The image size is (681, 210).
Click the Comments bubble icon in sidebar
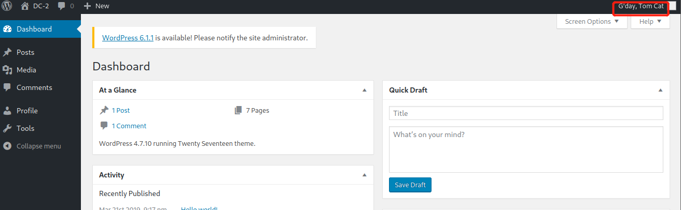pos(7,87)
